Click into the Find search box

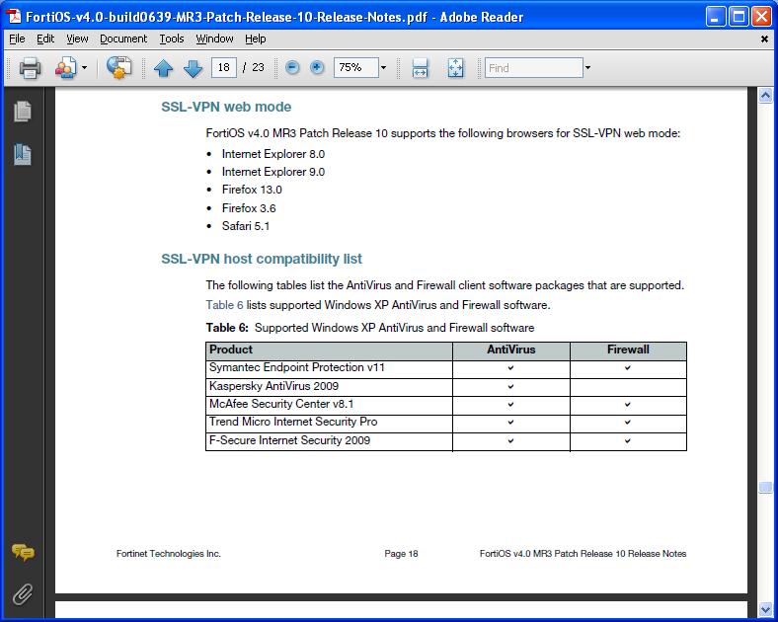[x=533, y=68]
